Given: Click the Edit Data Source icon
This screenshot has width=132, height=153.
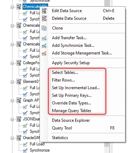Looking at the screenshot, I should point(44,11).
